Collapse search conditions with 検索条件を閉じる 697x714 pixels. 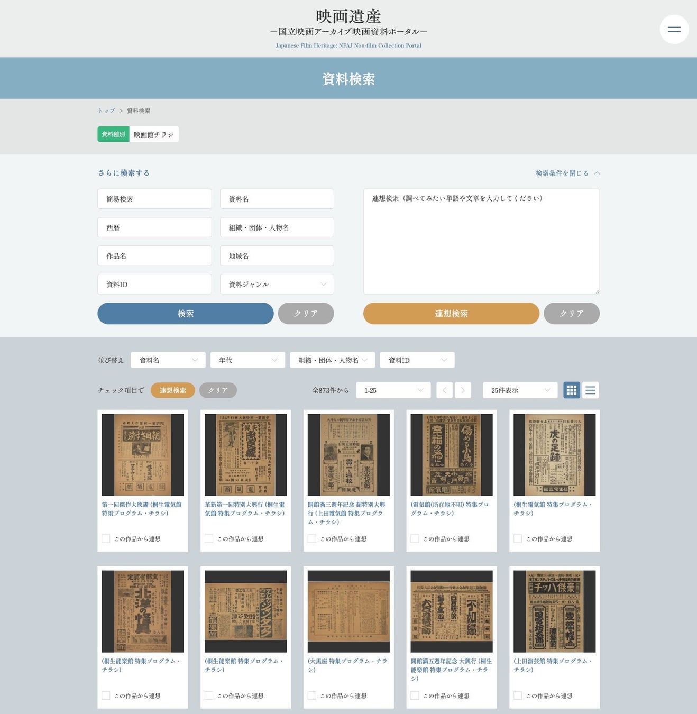point(567,173)
